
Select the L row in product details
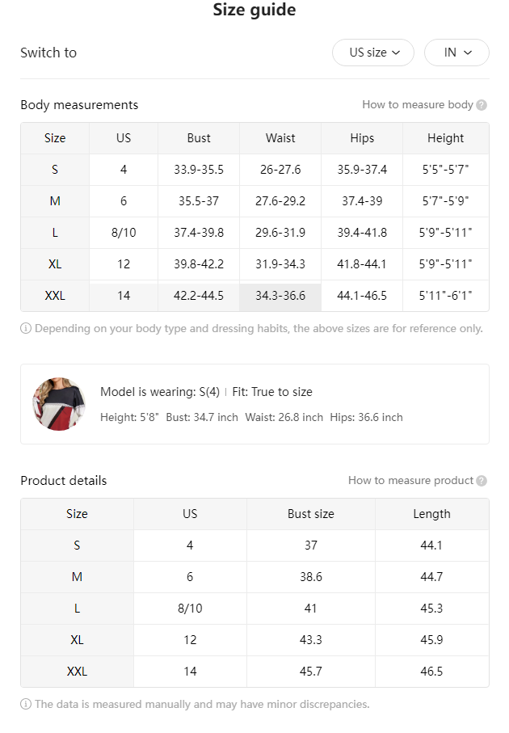click(254, 609)
